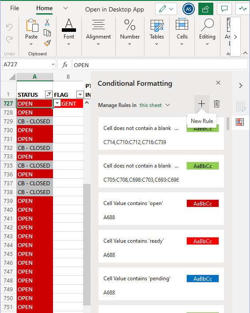Screen dimensions: 250x313
Task: Open the Editing magnifier icon
Action: (x=207, y=25)
